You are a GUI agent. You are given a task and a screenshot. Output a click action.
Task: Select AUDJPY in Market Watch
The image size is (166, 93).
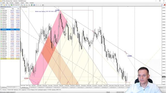(x=10, y=14)
